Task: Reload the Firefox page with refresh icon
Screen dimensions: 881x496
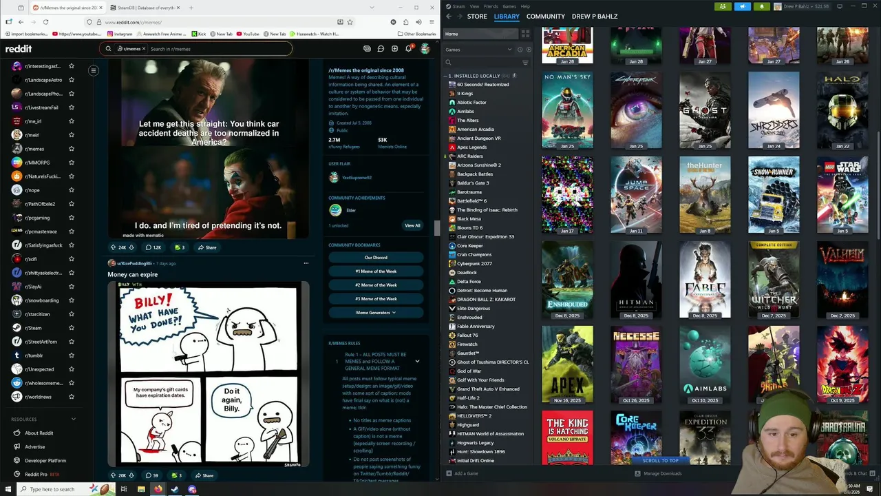Action: [x=45, y=21]
